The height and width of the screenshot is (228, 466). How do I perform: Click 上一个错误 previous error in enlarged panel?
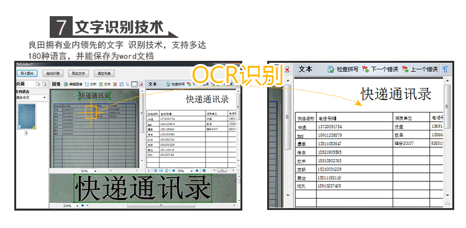click(420, 69)
